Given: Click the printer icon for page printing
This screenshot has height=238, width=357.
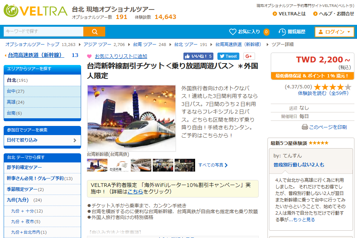Looking at the screenshot, I should click(305, 127).
